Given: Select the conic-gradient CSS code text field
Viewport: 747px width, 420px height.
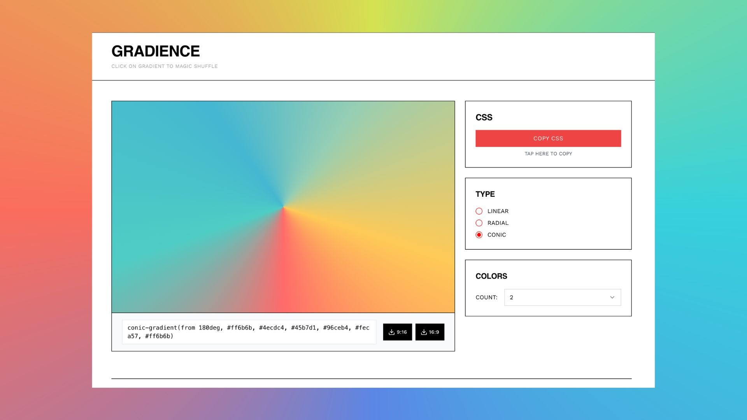Looking at the screenshot, I should pos(249,332).
